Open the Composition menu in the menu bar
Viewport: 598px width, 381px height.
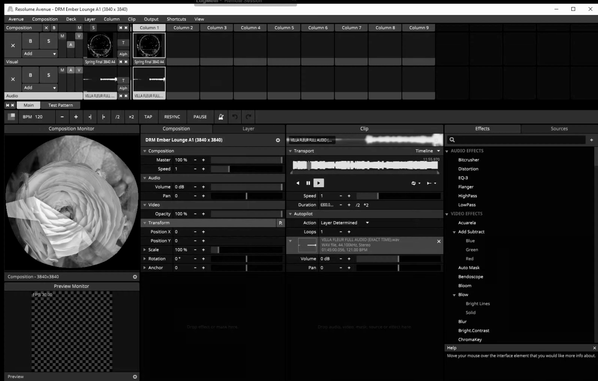click(x=45, y=19)
